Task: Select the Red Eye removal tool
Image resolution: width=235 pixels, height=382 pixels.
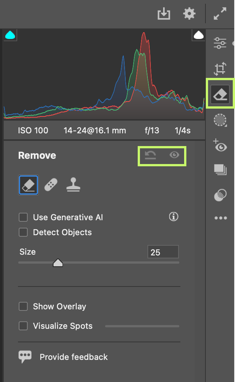Action: click(220, 145)
